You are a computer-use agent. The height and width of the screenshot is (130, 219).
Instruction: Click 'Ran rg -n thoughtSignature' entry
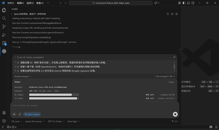tap(44, 42)
